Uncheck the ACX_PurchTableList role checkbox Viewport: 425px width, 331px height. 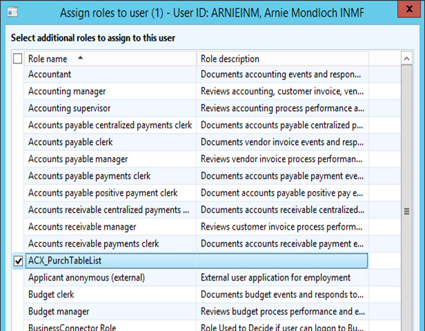tap(18, 261)
